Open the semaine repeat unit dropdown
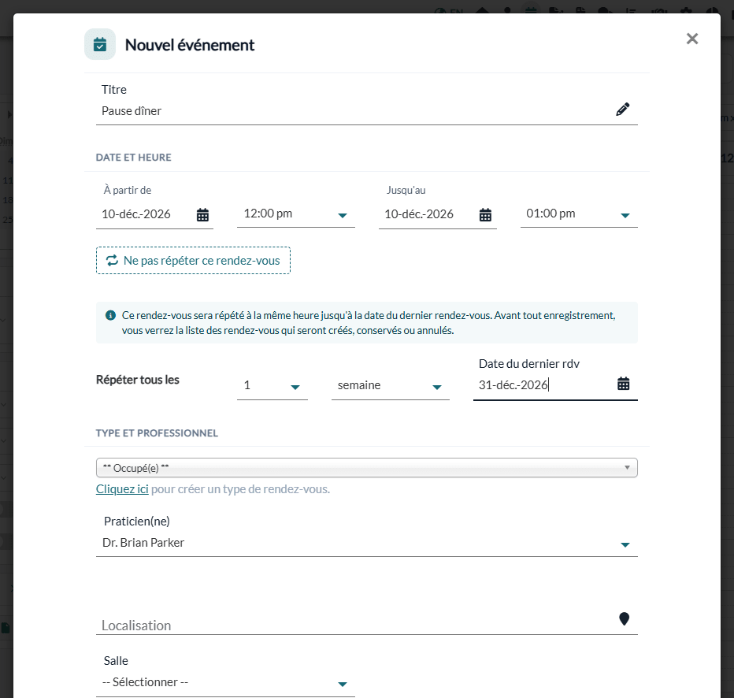Screen dimensions: 734x698 (x=390, y=386)
